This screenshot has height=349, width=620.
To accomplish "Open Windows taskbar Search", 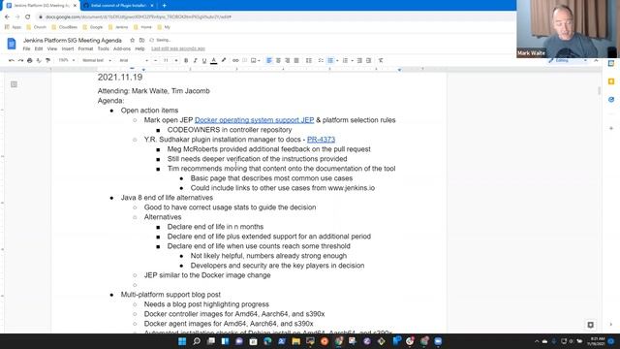I will 197,341.
